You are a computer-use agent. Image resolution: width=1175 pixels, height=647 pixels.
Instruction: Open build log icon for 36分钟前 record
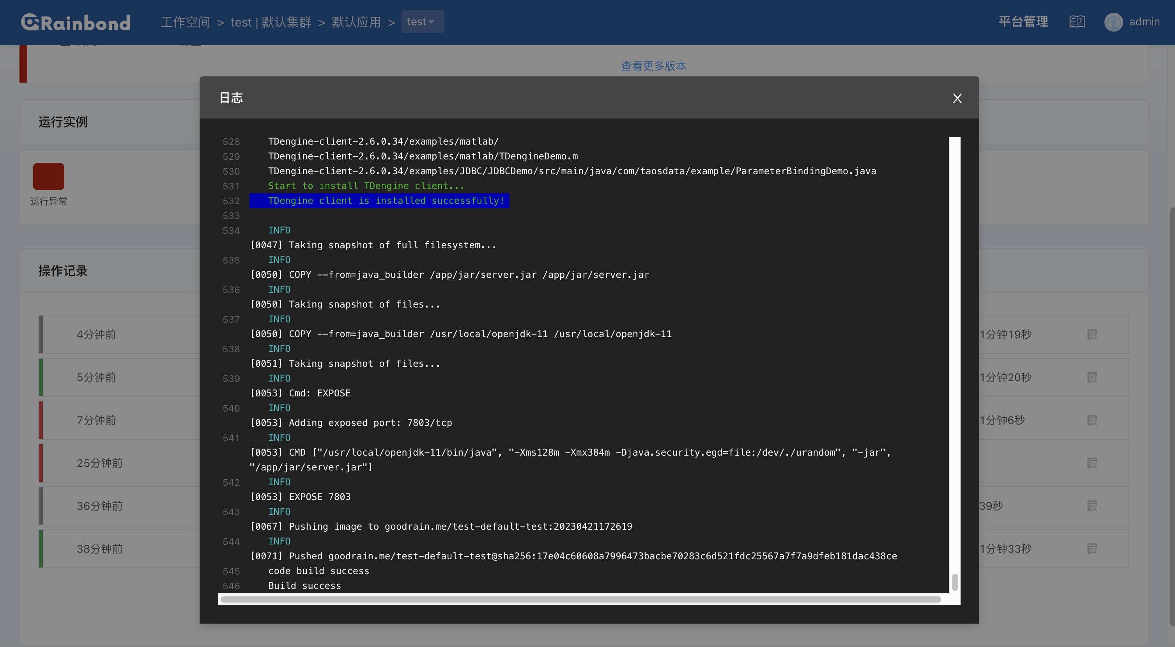(x=1093, y=506)
